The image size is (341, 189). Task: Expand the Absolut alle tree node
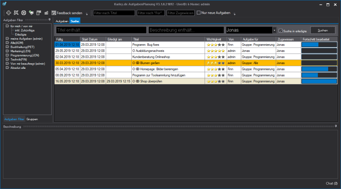click(7, 68)
